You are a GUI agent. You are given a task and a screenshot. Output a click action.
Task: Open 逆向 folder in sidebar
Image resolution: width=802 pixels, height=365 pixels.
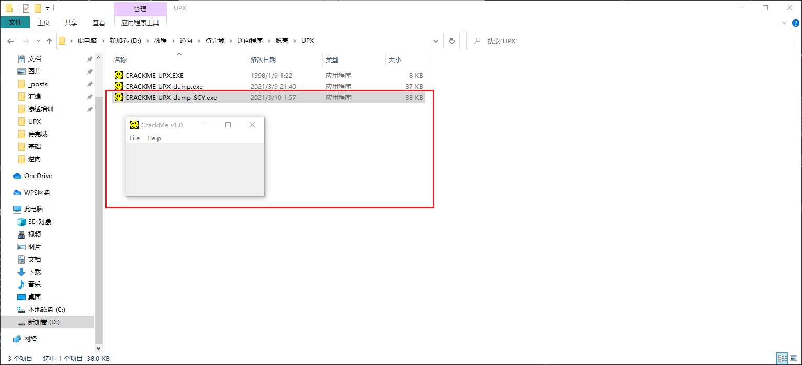click(35, 159)
